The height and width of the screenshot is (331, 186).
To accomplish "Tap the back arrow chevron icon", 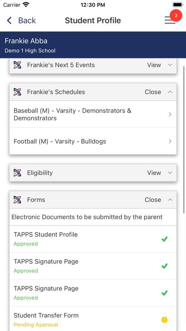I will pyautogui.click(x=9, y=20).
